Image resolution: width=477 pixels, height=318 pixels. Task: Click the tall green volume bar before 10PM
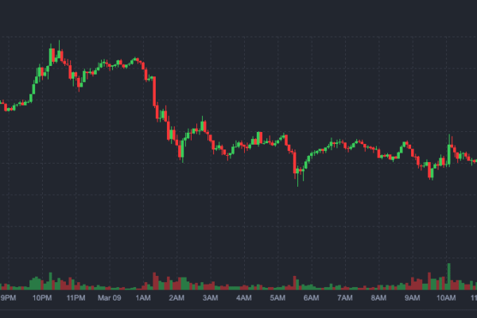point(37,282)
